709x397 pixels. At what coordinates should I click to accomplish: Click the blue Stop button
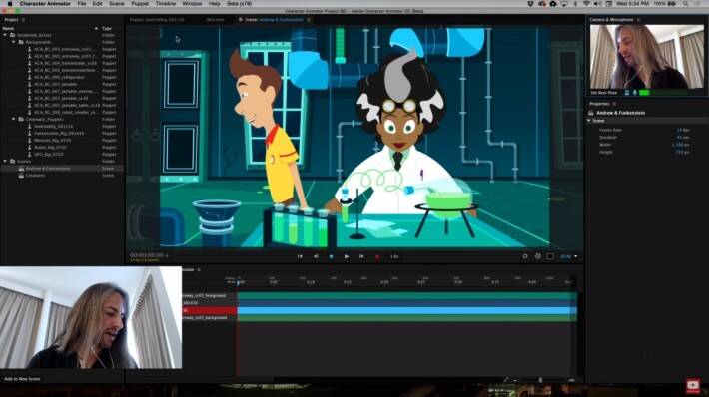pos(331,256)
